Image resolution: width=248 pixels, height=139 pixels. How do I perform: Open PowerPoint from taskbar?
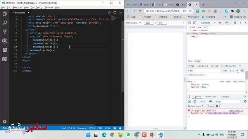152,135
